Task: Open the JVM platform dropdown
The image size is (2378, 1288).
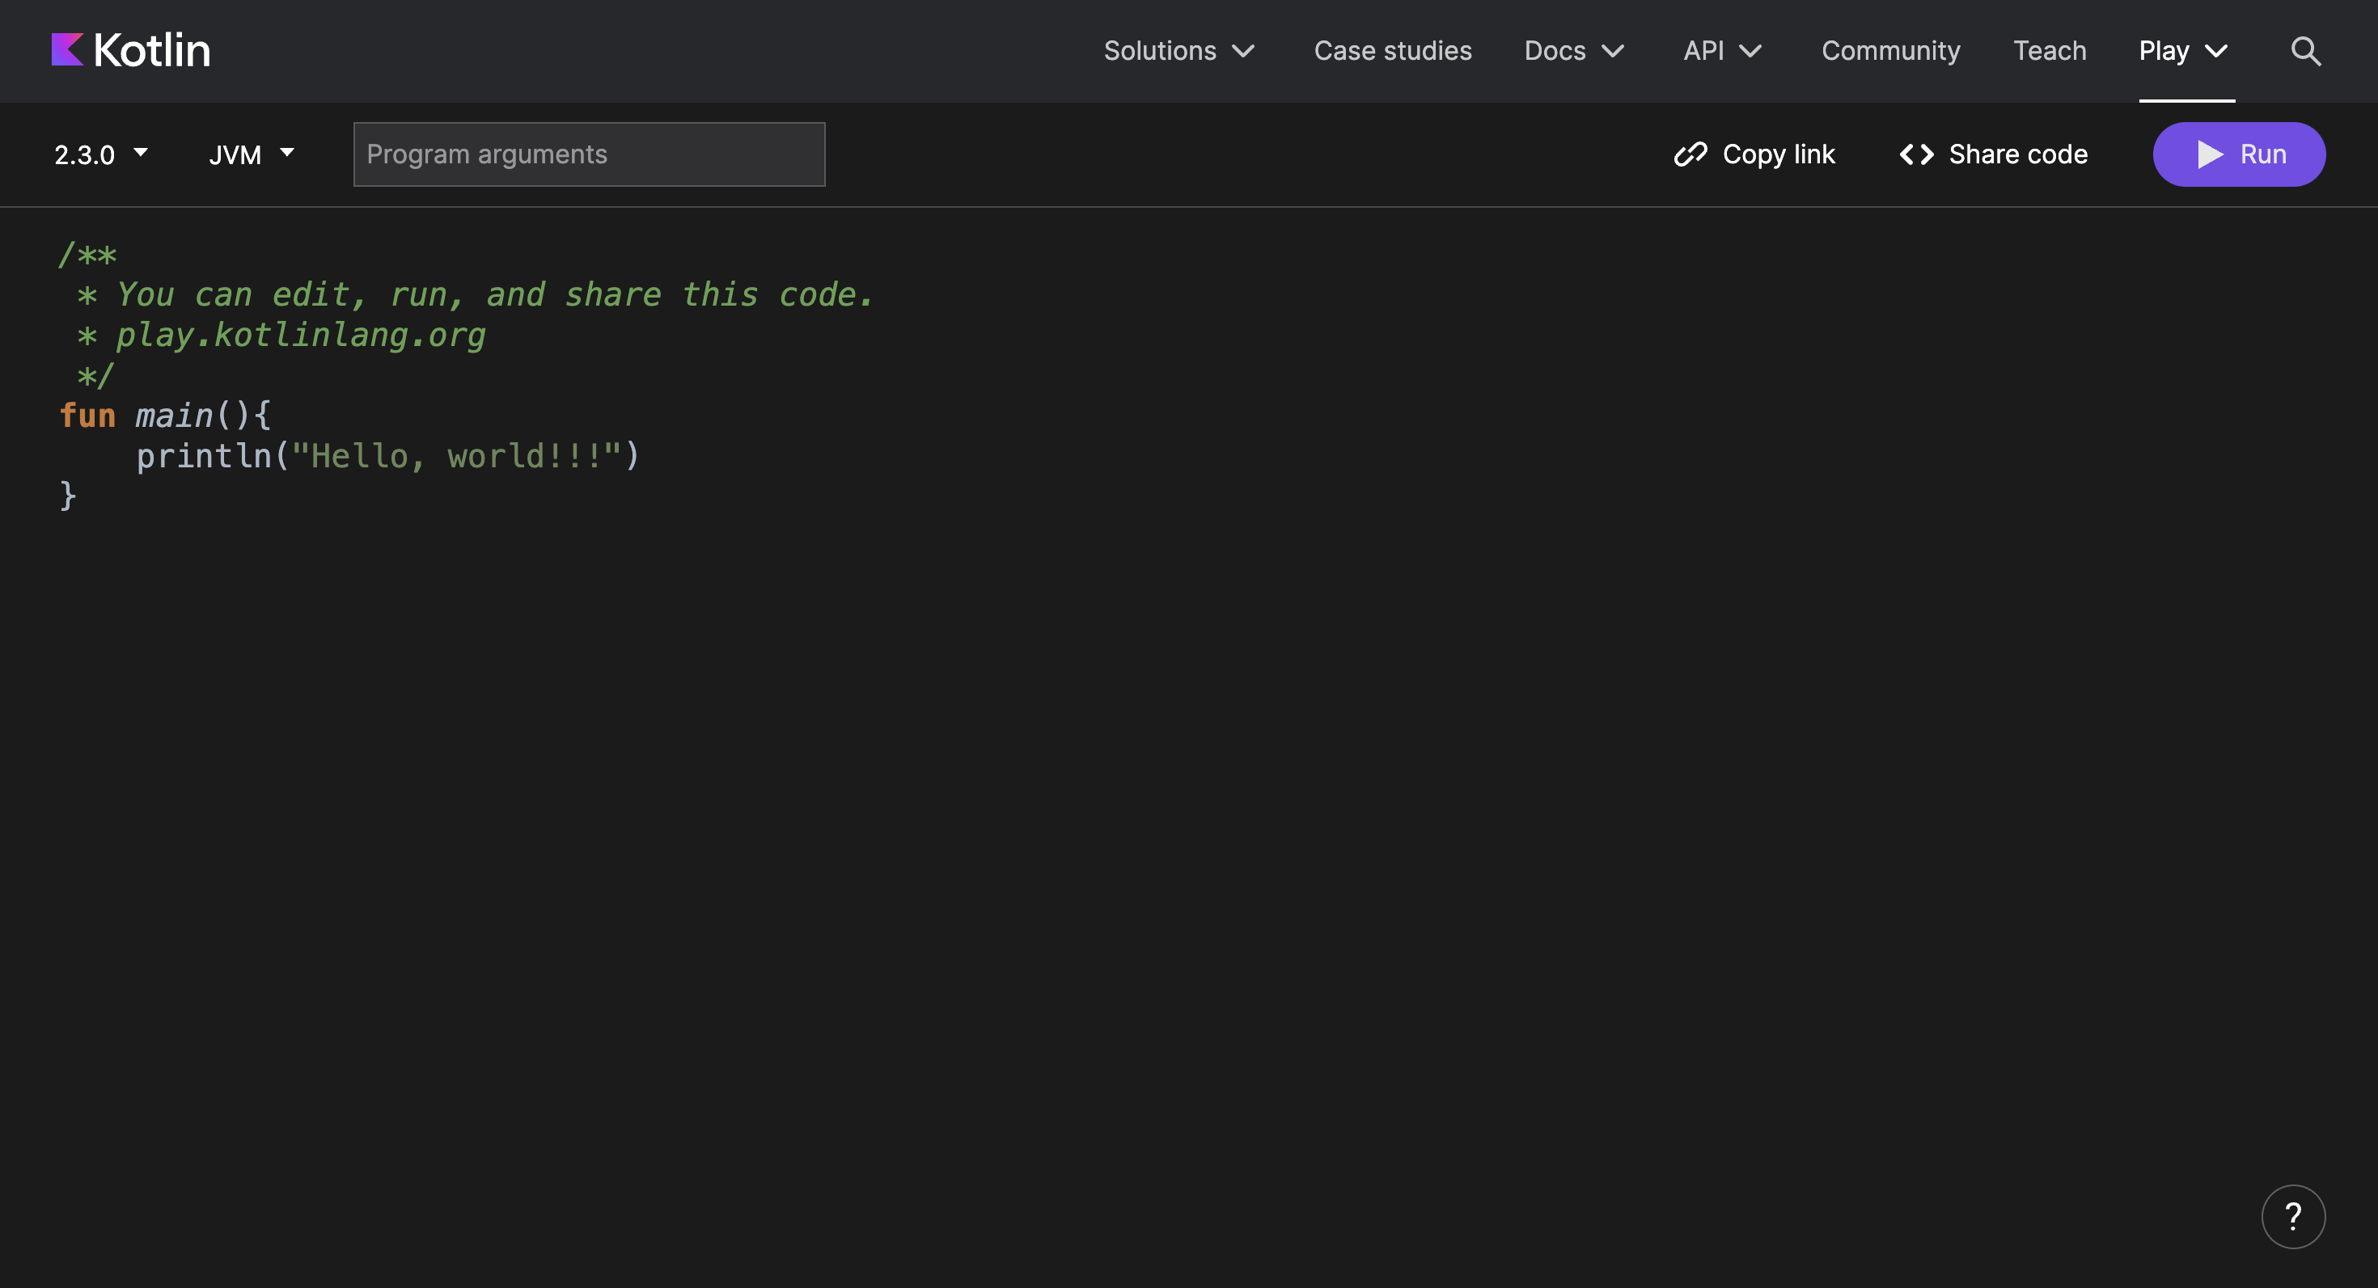Action: click(250, 154)
